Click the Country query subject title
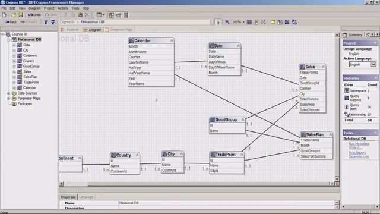Viewport: 380px width, 214px height. click(x=123, y=155)
